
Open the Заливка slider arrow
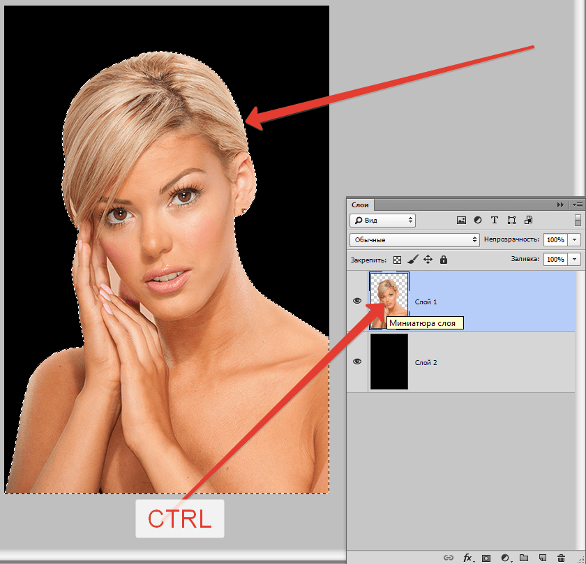pyautogui.click(x=575, y=259)
